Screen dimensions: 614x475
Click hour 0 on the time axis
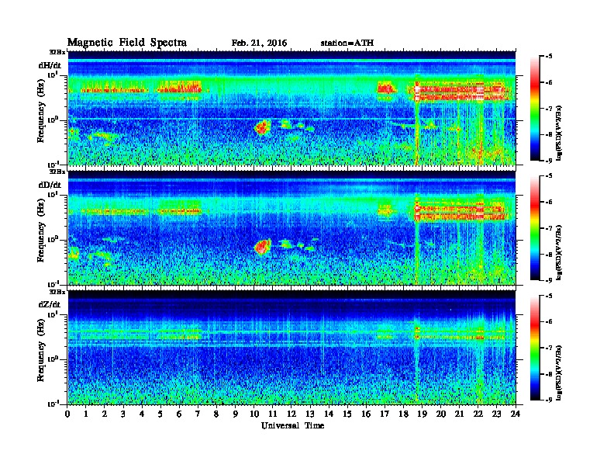click(67, 414)
